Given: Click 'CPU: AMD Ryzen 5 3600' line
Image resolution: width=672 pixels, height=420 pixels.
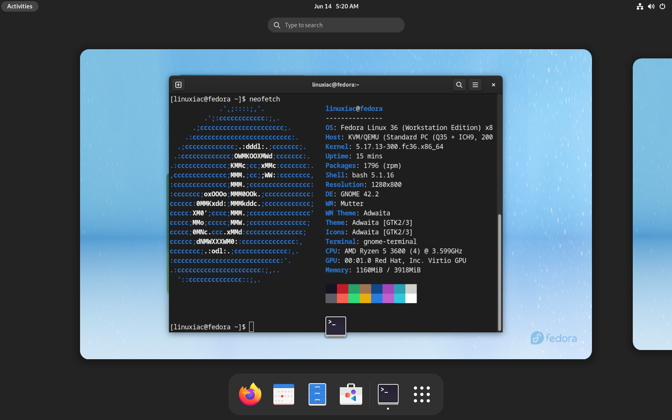Looking at the screenshot, I should tap(394, 251).
